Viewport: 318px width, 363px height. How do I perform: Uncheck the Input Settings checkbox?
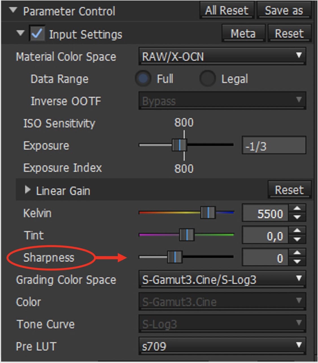[x=37, y=34]
